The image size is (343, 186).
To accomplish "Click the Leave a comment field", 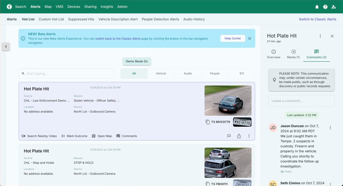I will pos(302,101).
